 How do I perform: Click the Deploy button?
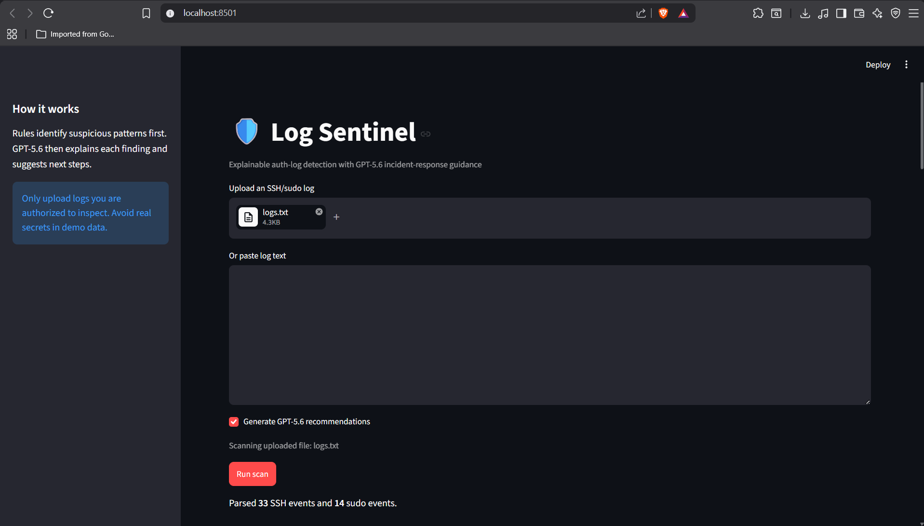click(878, 65)
